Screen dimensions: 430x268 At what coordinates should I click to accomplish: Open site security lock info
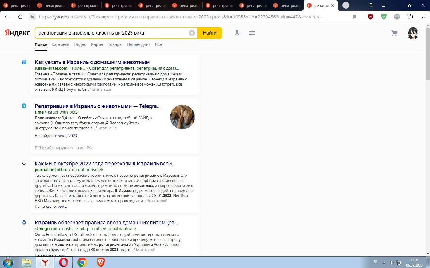coord(32,17)
